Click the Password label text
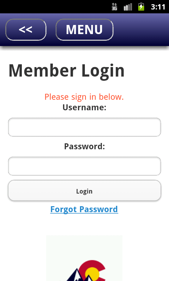 (84, 146)
